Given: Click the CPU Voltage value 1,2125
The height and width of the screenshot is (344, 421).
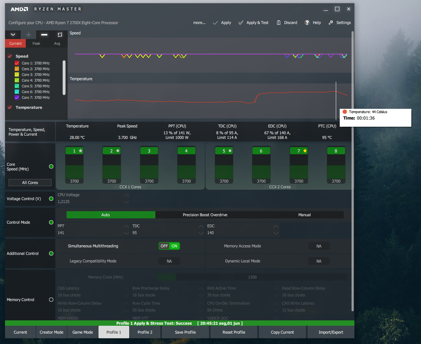Looking at the screenshot, I should (64, 202).
